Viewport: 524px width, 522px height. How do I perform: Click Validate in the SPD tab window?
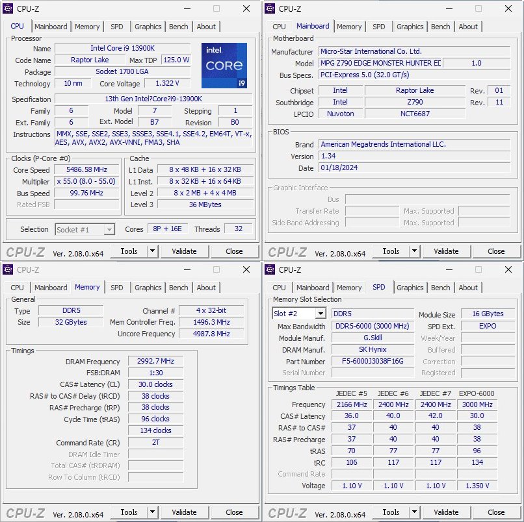pyautogui.click(x=446, y=512)
